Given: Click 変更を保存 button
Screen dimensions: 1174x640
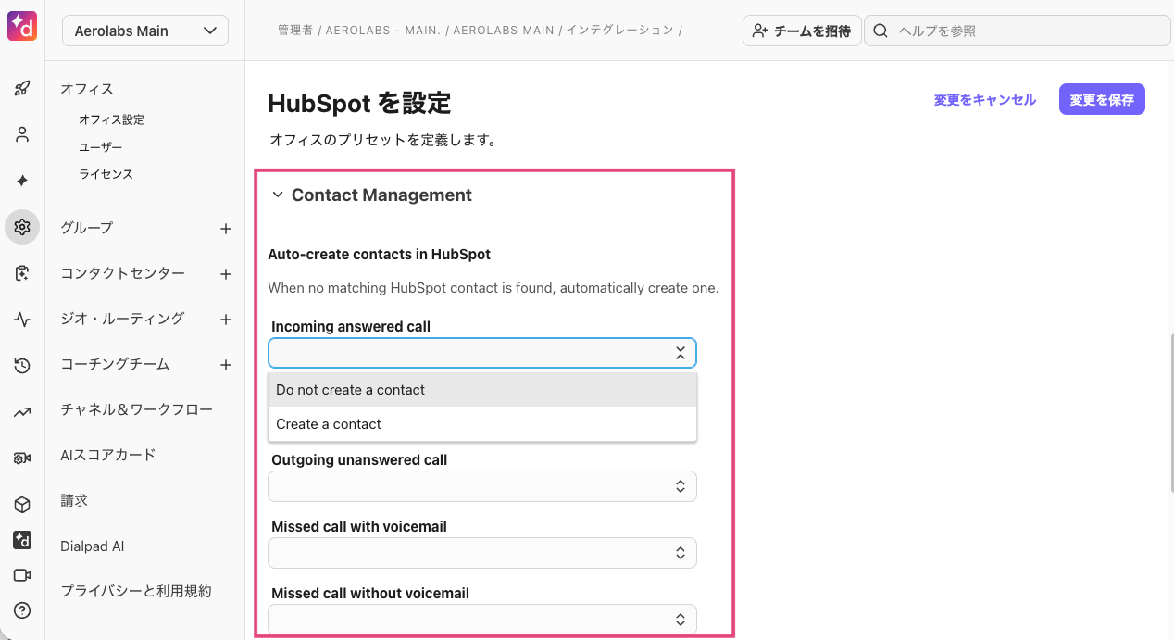Looking at the screenshot, I should tap(1102, 100).
